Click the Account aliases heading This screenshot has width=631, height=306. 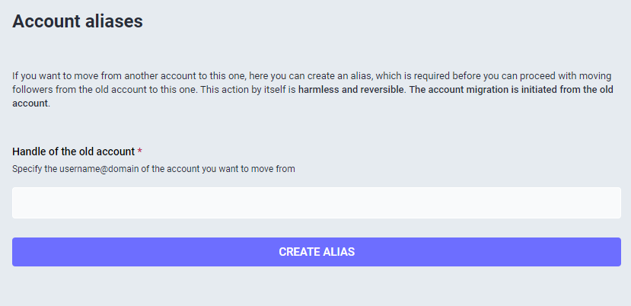78,21
